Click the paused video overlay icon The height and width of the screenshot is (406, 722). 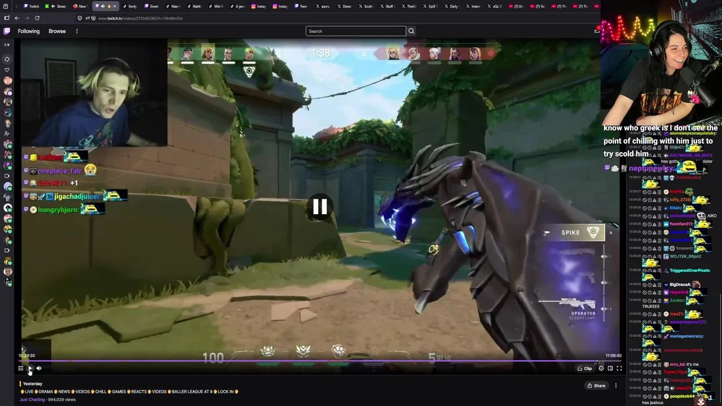320,207
